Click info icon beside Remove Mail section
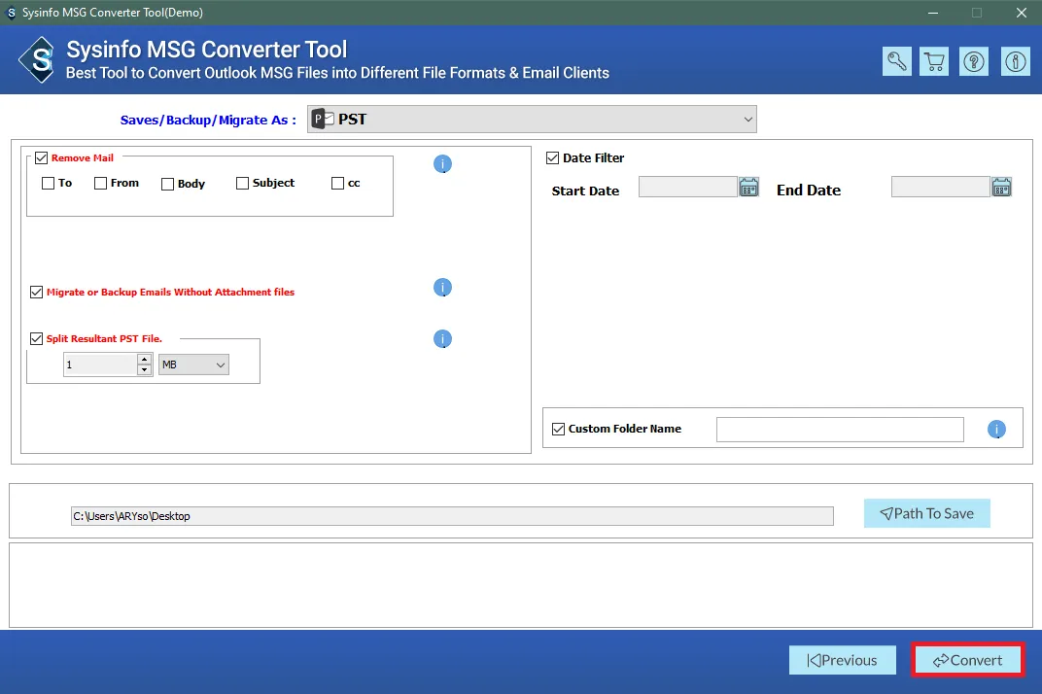 [442, 164]
